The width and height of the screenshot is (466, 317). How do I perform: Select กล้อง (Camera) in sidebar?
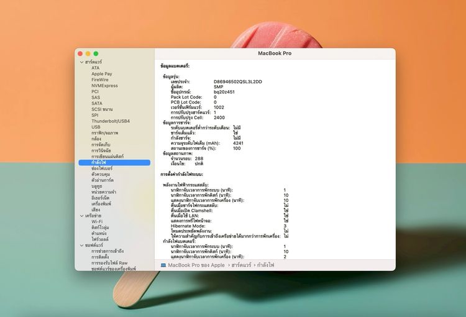(x=97, y=139)
